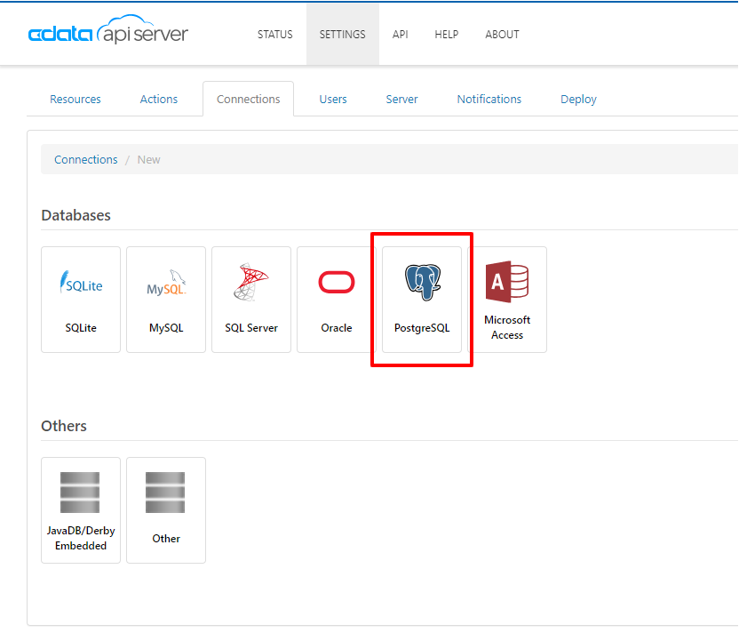Select the JavaDB/Derby Embedded server icon
This screenshot has height=633, width=739.
click(x=80, y=492)
